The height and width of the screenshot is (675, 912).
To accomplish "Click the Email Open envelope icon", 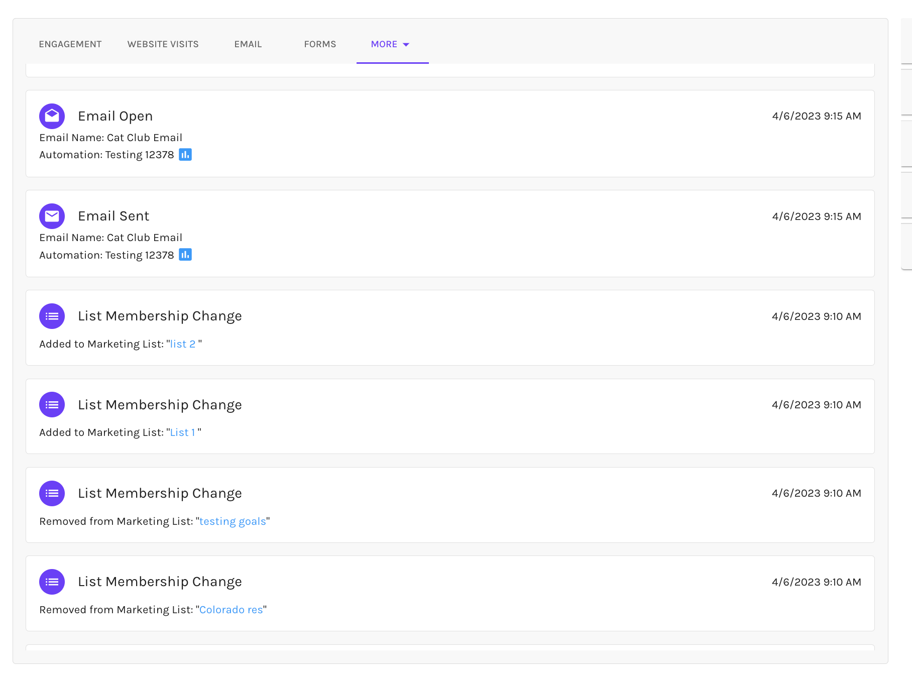I will 52,116.
